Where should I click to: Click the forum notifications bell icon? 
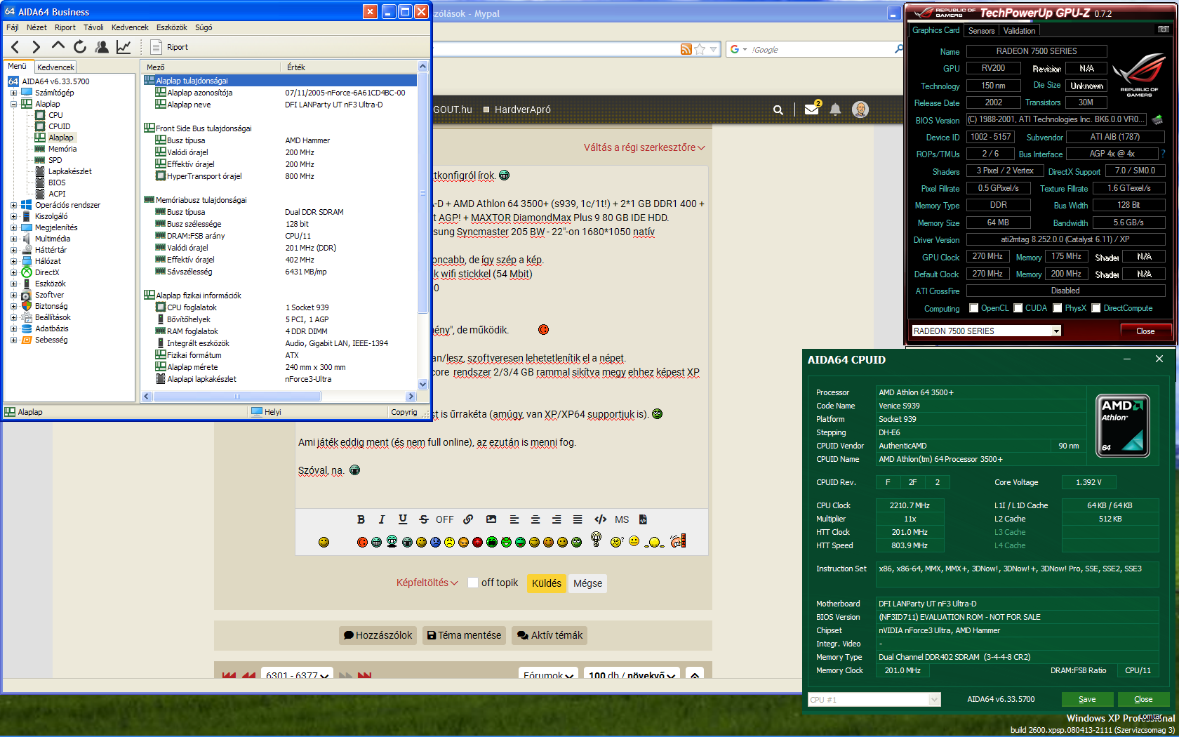[x=835, y=109]
